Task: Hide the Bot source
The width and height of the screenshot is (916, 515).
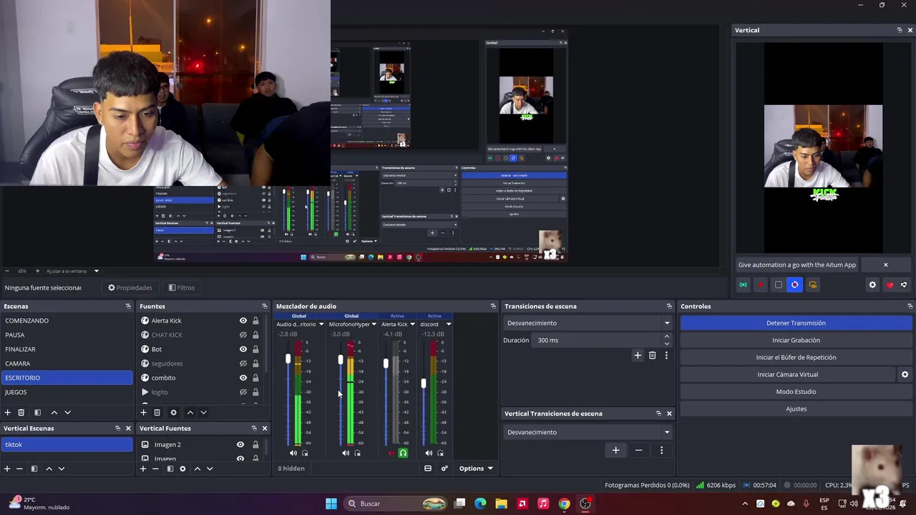Action: (x=243, y=349)
